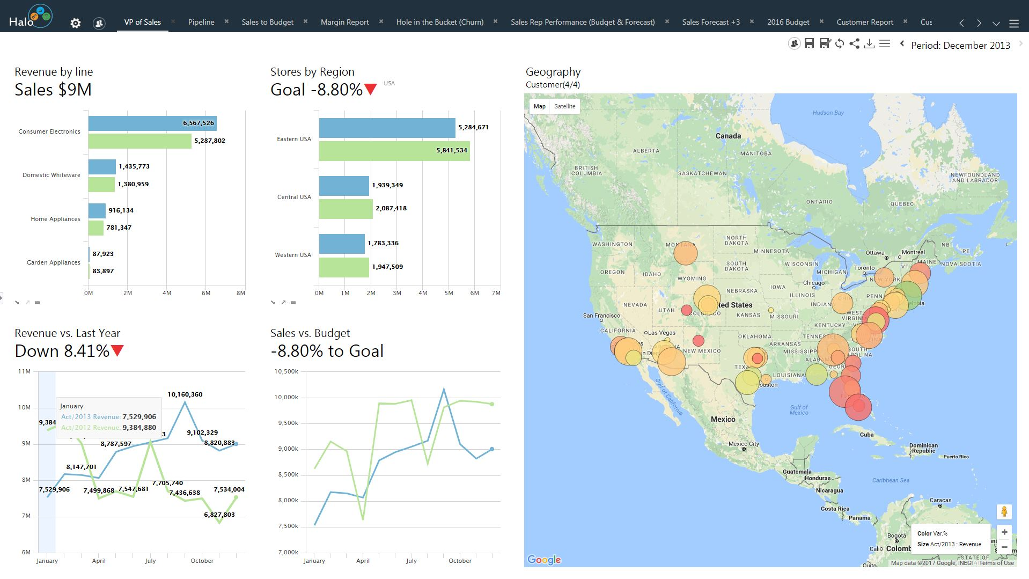Select the Map view toggle
Image resolution: width=1029 pixels, height=579 pixels.
[x=540, y=106]
